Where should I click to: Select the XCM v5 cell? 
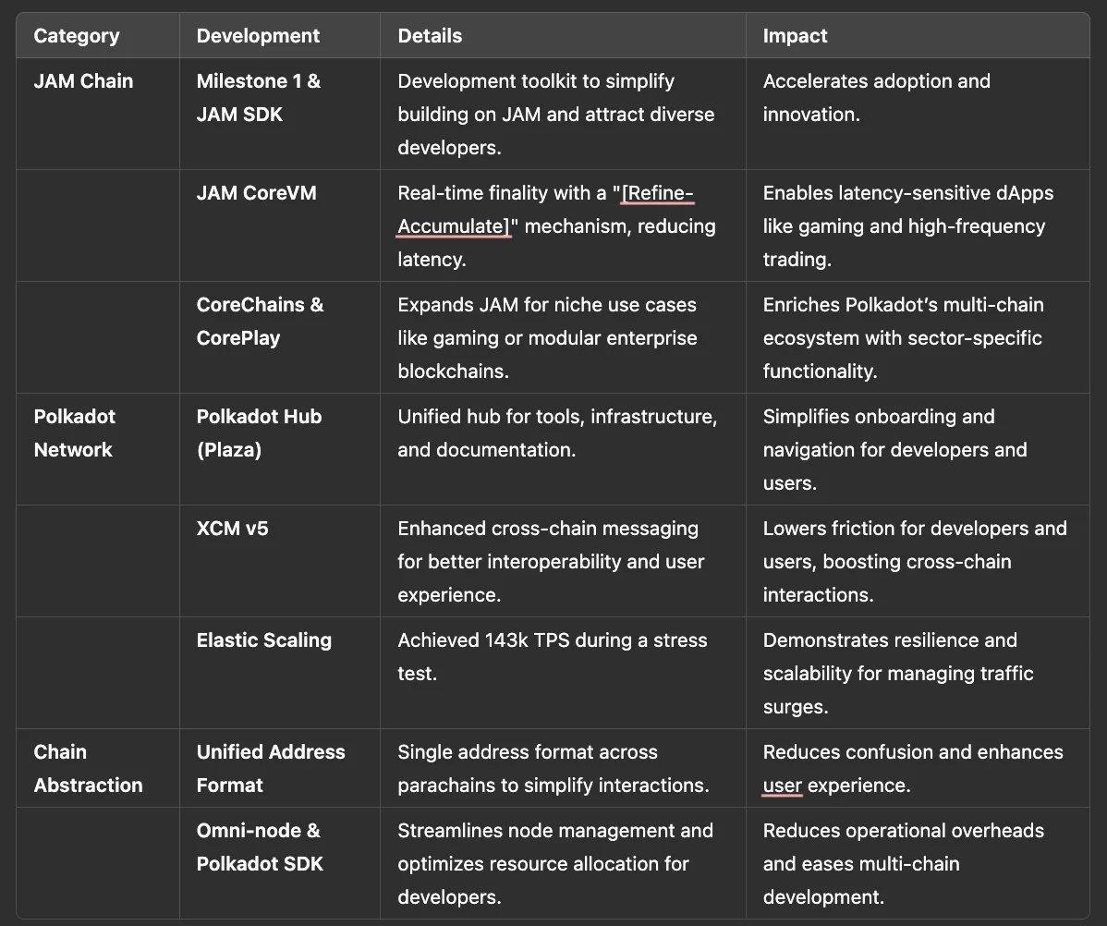click(232, 530)
